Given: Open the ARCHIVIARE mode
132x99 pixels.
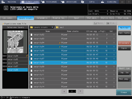Looking at the screenshot, I should pyautogui.click(x=69, y=2).
